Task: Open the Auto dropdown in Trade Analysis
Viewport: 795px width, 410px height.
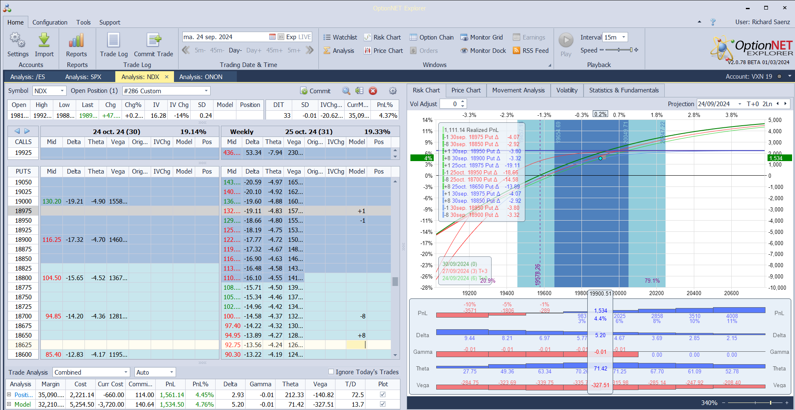Action: 171,372
